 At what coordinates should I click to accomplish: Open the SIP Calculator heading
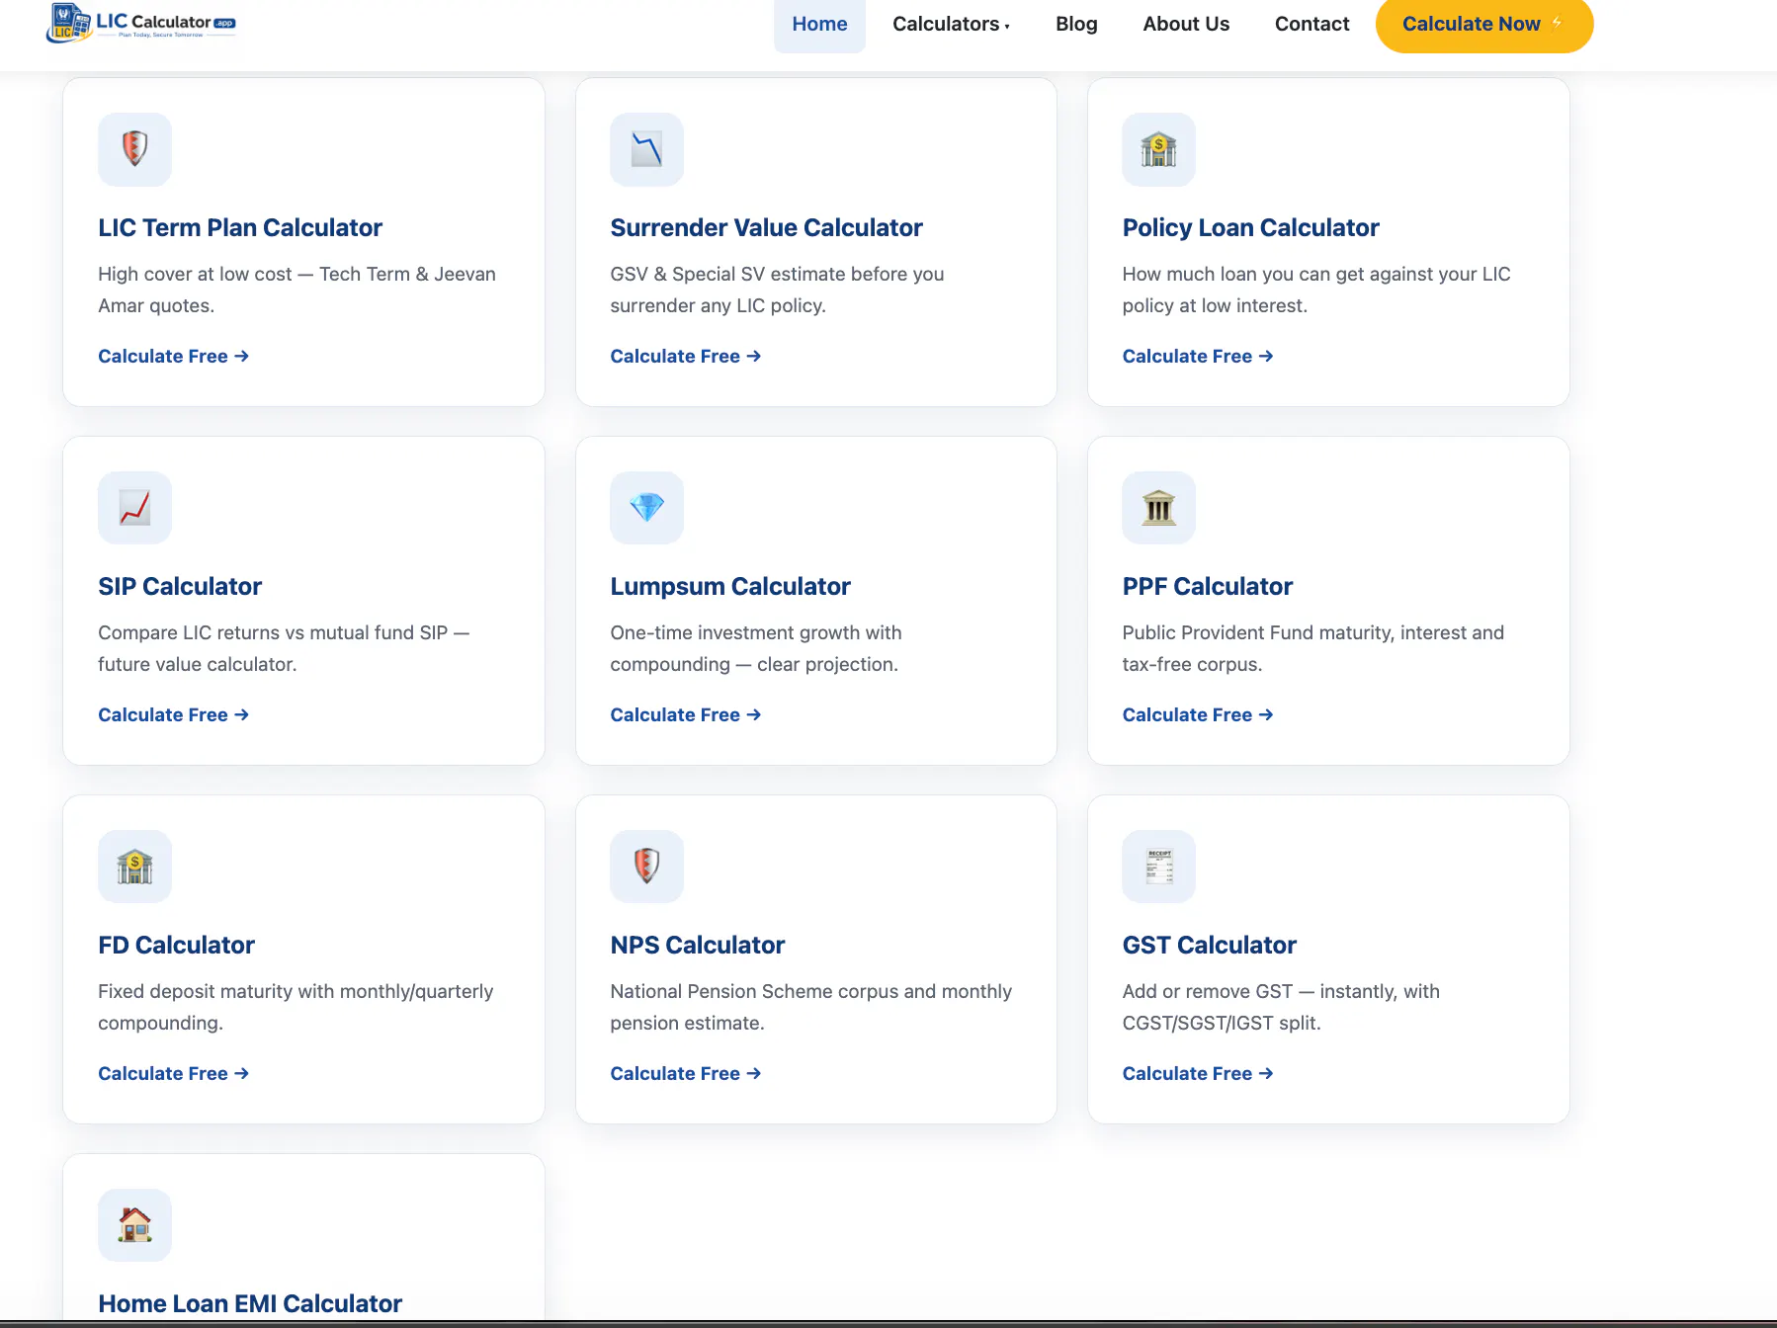tap(180, 587)
